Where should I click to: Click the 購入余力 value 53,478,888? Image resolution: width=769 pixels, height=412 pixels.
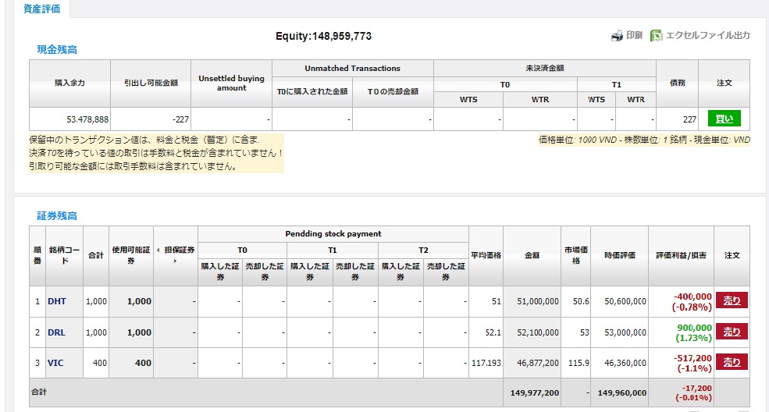click(x=87, y=119)
